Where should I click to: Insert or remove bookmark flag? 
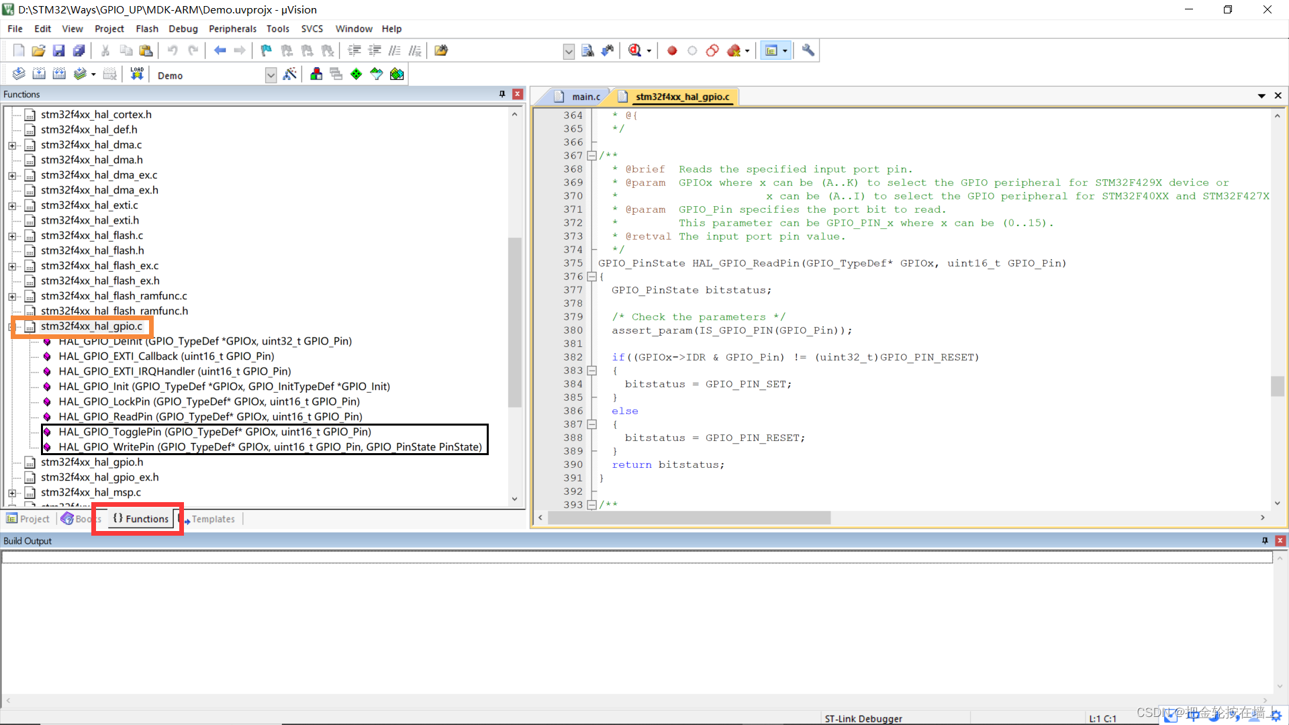pos(267,50)
